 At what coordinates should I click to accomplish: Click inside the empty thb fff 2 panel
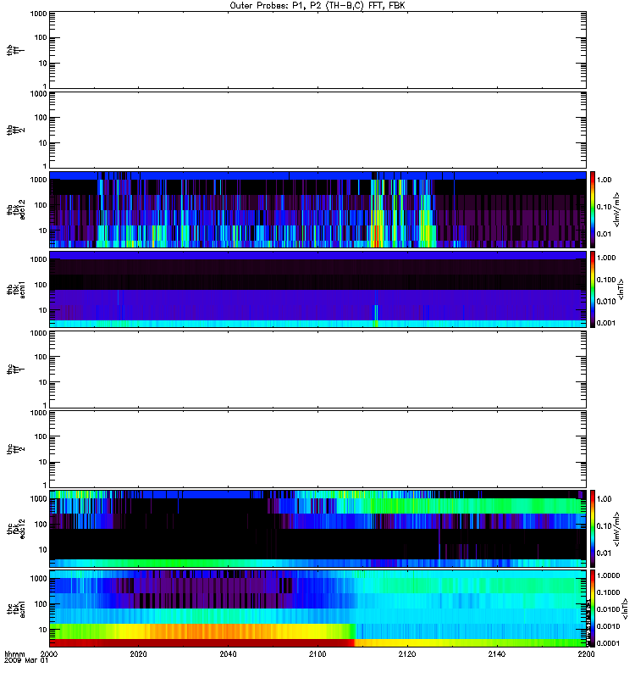tap(318, 131)
